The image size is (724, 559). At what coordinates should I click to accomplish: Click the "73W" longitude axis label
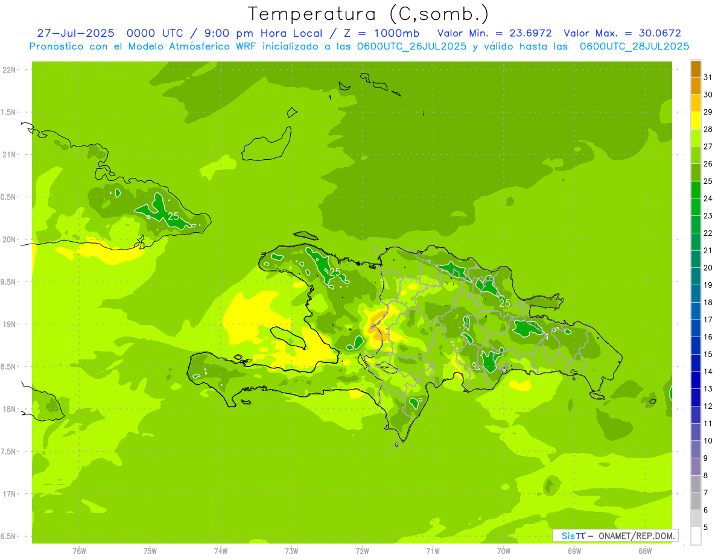pos(291,551)
